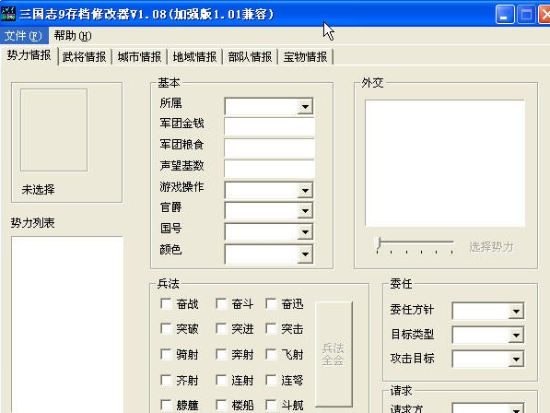Expand the 官爵 dropdown

point(305,211)
